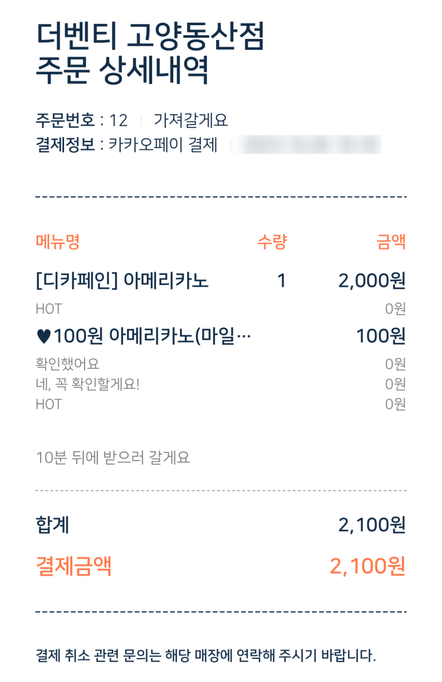Expand the truncated 100원 아메리카노(마일… name
442x682 pixels.
(152, 336)
